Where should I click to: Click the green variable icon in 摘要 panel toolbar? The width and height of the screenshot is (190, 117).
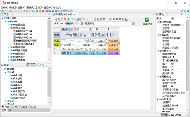pyautogui.click(x=34, y=65)
